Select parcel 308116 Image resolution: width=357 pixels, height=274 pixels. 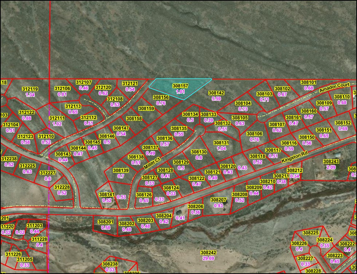click(x=289, y=143)
